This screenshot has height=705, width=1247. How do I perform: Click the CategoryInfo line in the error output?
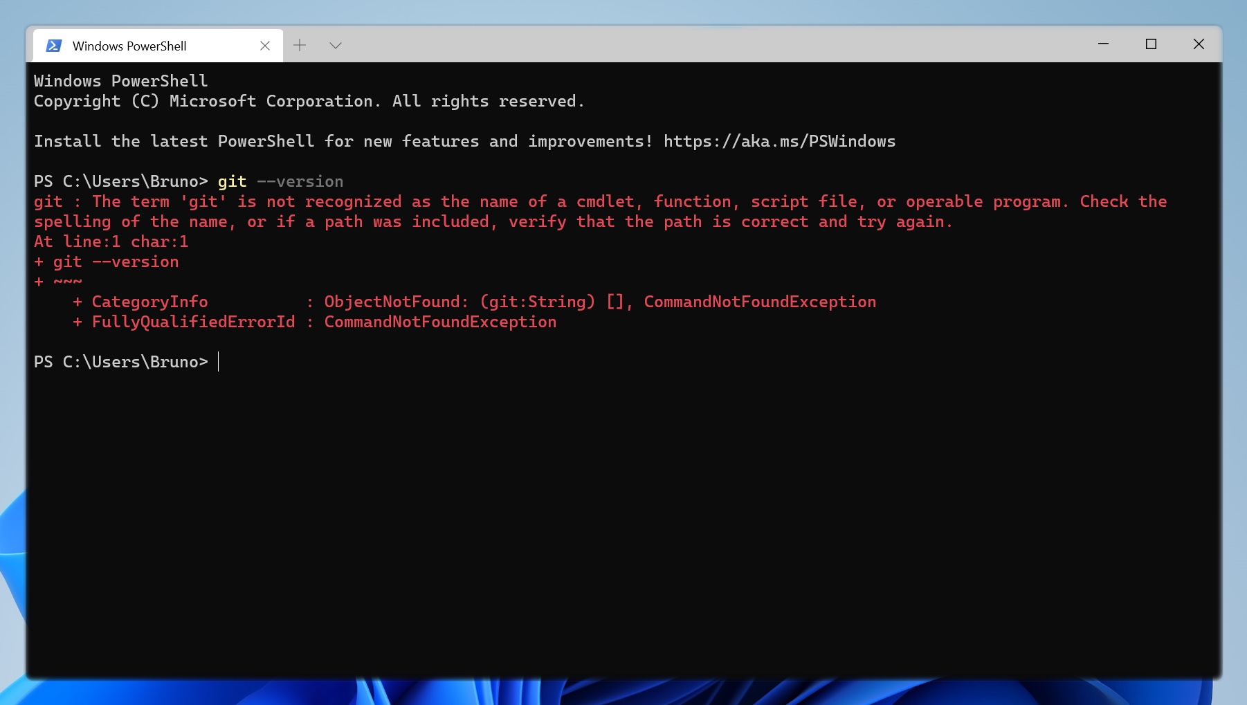coord(149,301)
